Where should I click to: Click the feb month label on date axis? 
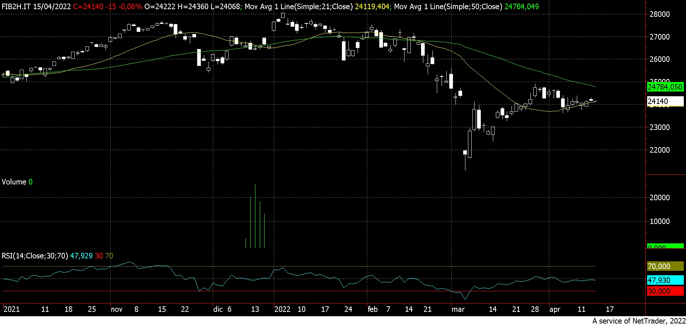[x=373, y=310]
